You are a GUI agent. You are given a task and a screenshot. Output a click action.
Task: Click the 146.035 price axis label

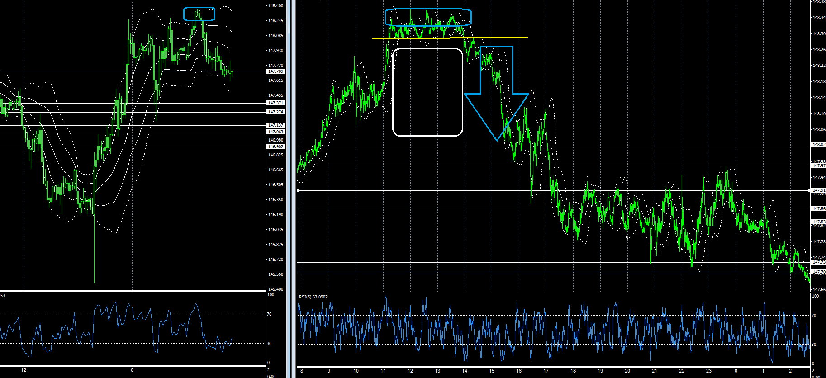[x=275, y=230]
